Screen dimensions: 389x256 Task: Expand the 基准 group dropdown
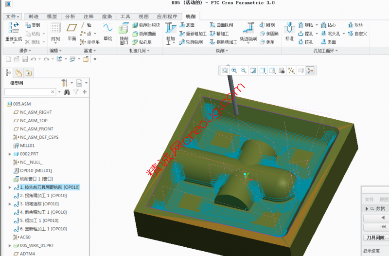pos(90,51)
